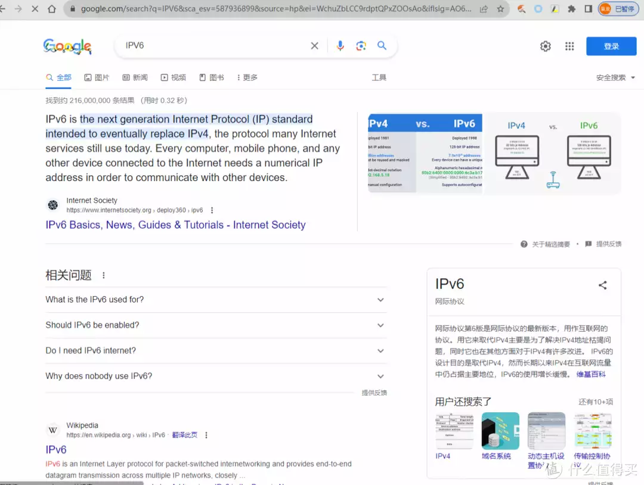This screenshot has width=644, height=485.
Task: Stop loading the page
Action: (35, 8)
